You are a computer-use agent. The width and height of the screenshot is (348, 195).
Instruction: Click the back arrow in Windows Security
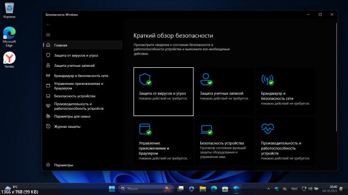48,24
